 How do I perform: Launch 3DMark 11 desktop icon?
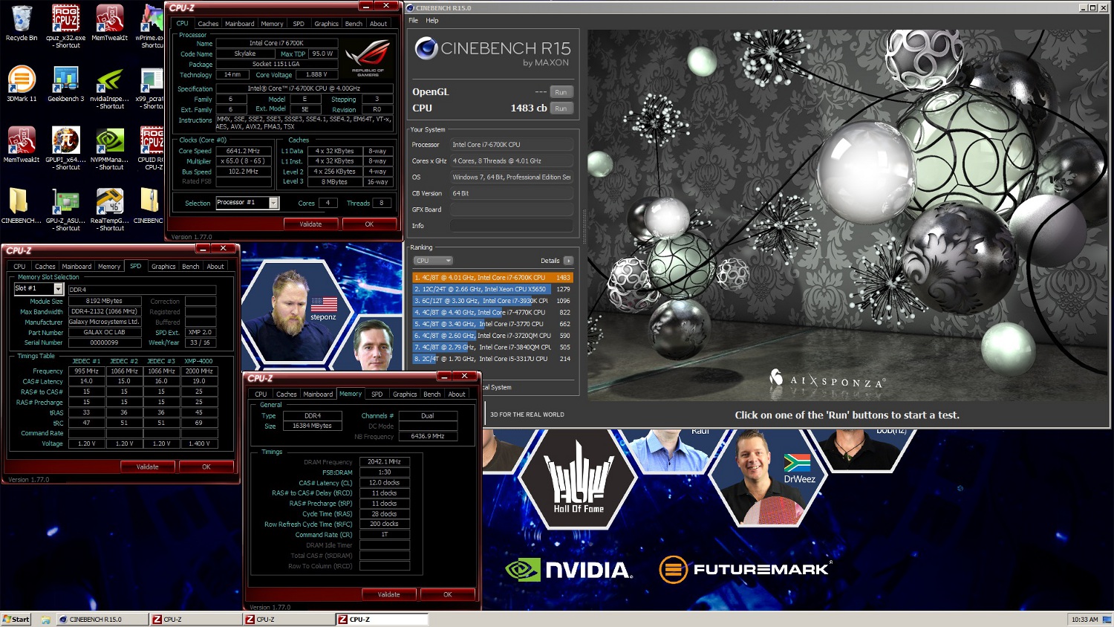22,79
